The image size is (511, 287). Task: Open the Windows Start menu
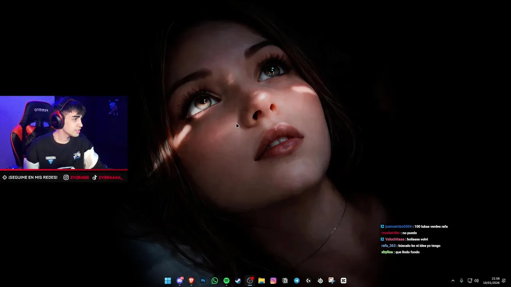pos(168,281)
